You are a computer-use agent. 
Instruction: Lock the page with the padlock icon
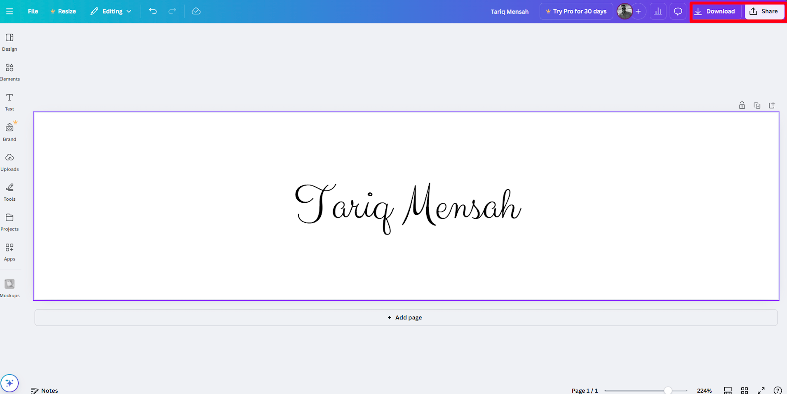point(742,106)
